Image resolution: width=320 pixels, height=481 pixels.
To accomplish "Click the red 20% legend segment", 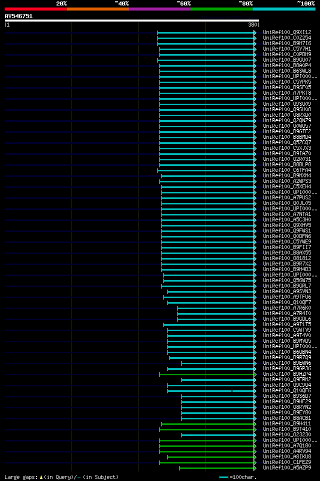I will pyautogui.click(x=36, y=9).
